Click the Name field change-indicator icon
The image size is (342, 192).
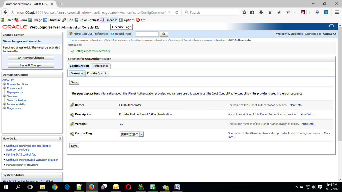[72, 105]
